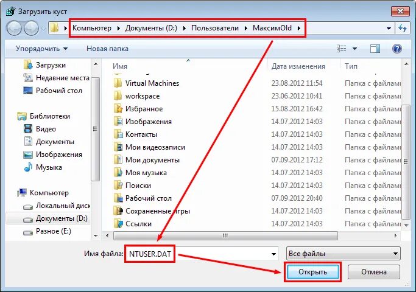Select the Мои документы folder name
416x292 pixels.
click(x=152, y=160)
